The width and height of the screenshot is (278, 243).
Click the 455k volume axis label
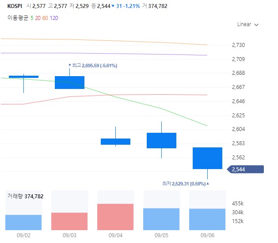pos(238,204)
